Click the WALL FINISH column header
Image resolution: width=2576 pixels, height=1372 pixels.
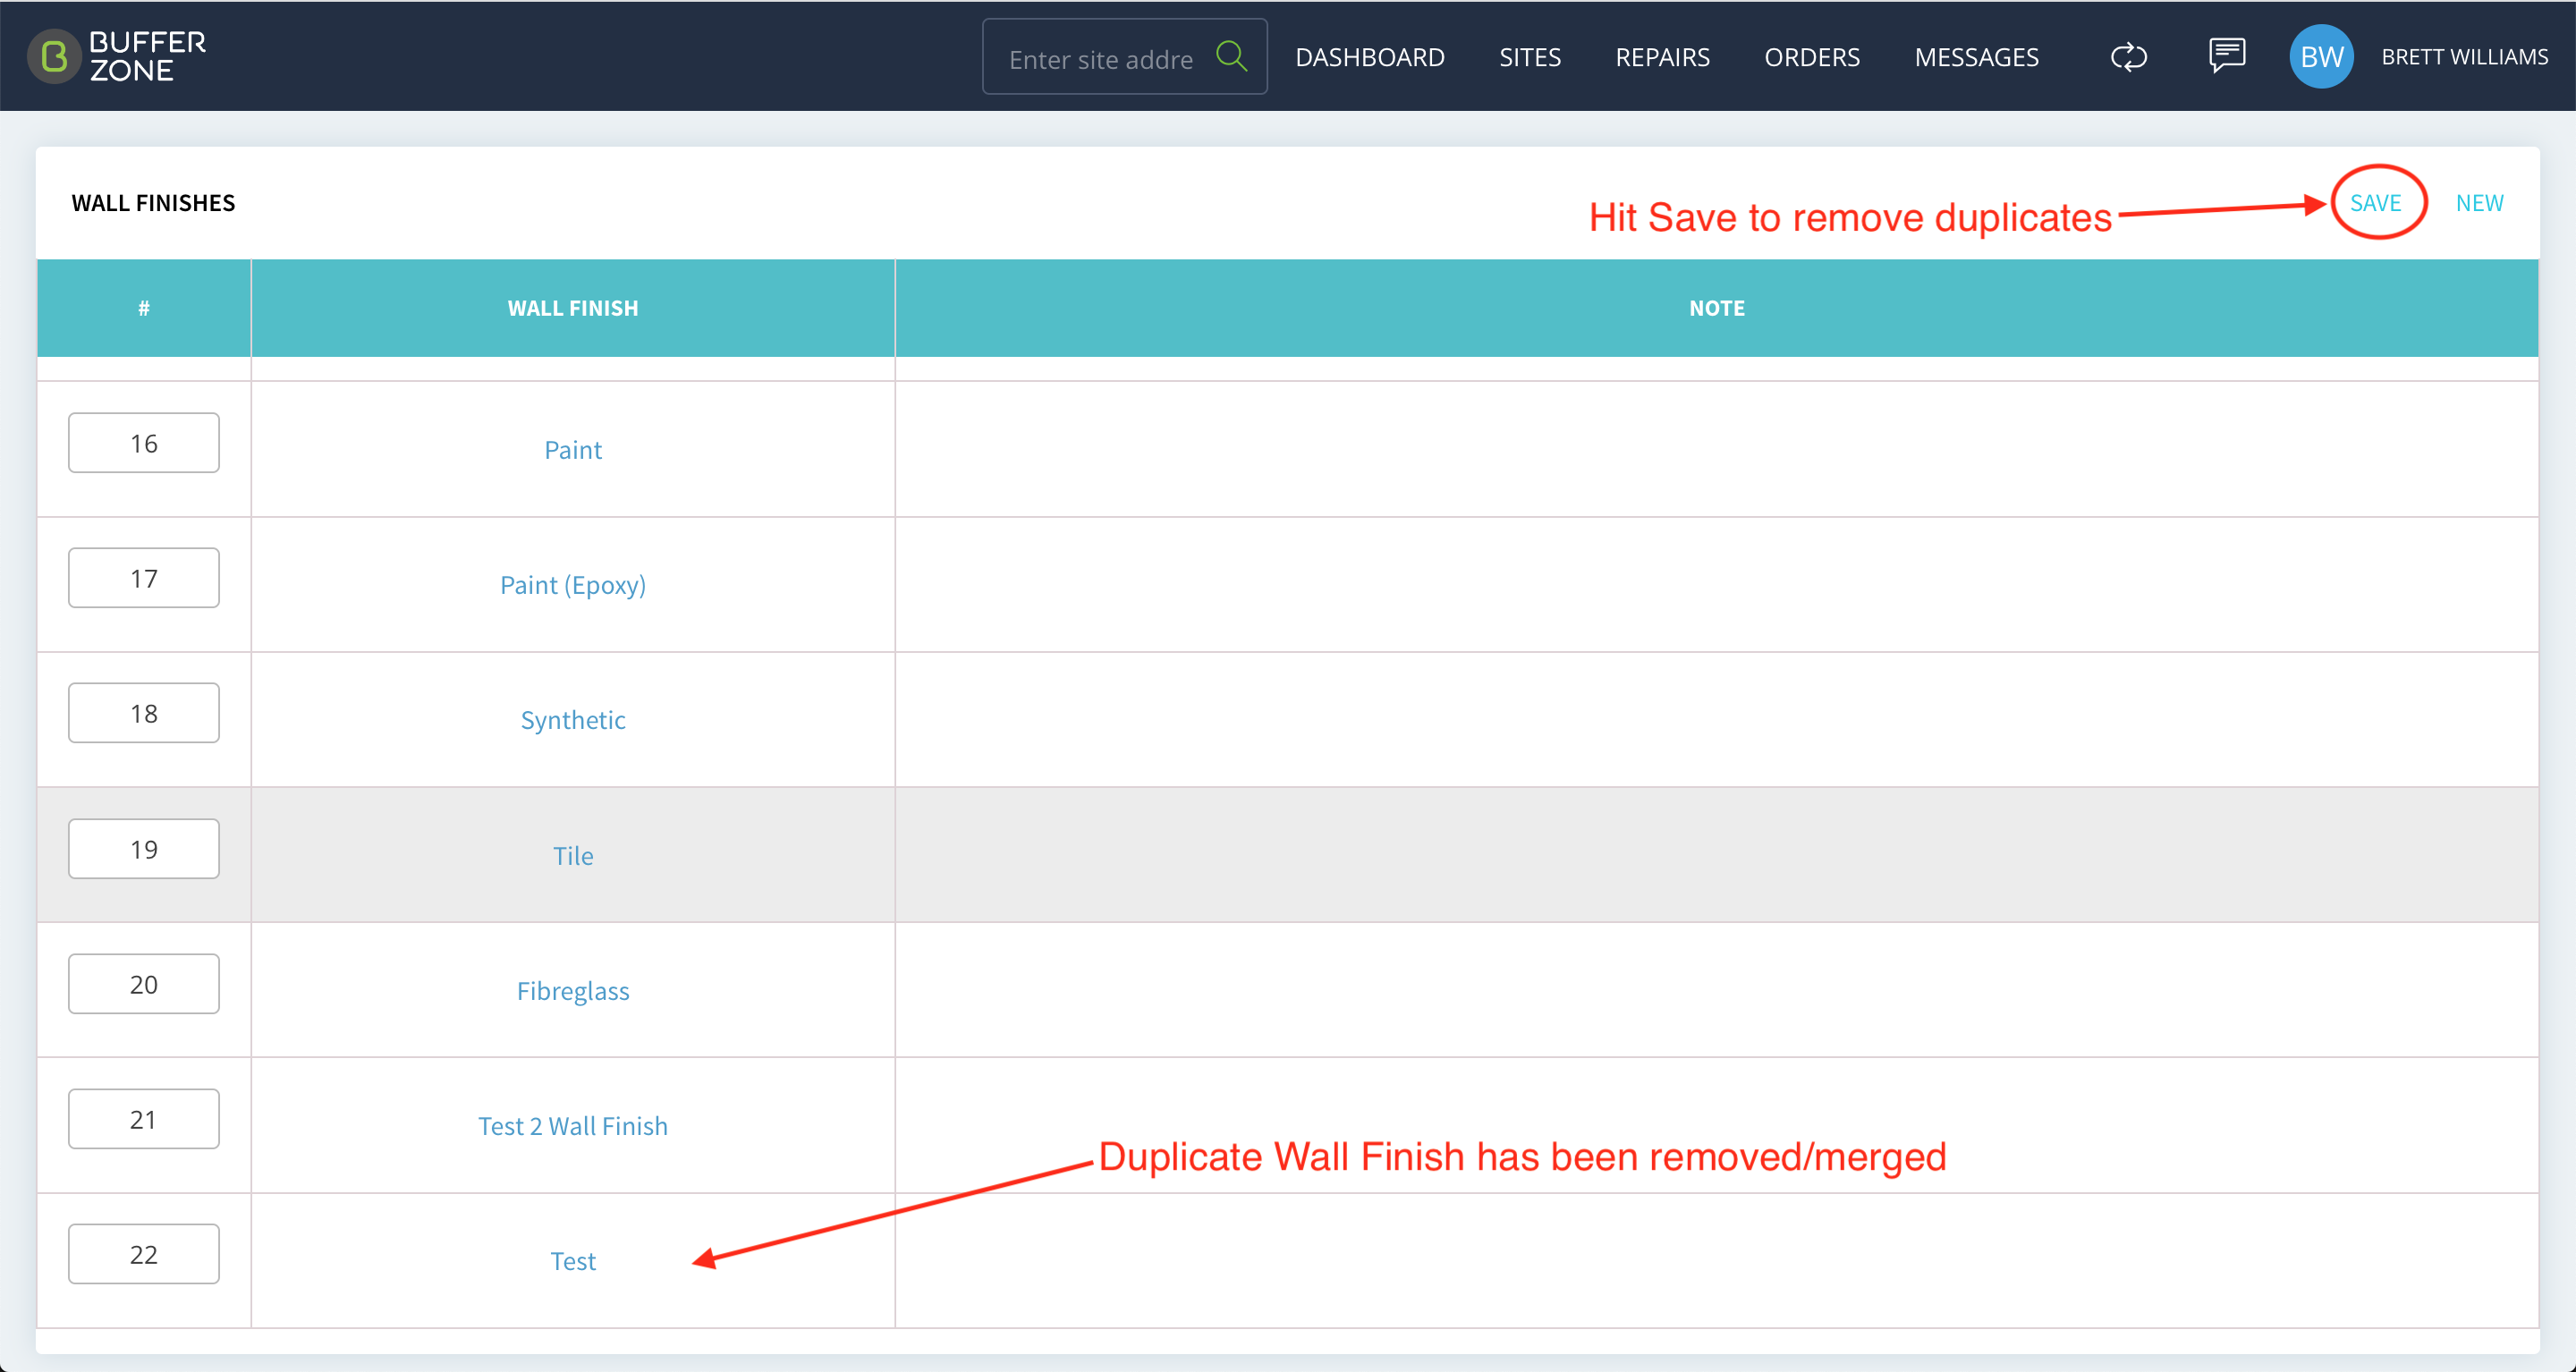(x=573, y=308)
